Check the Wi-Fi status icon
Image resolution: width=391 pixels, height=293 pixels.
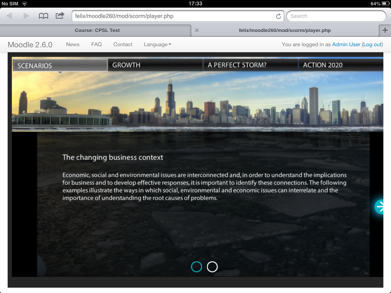(24, 3)
